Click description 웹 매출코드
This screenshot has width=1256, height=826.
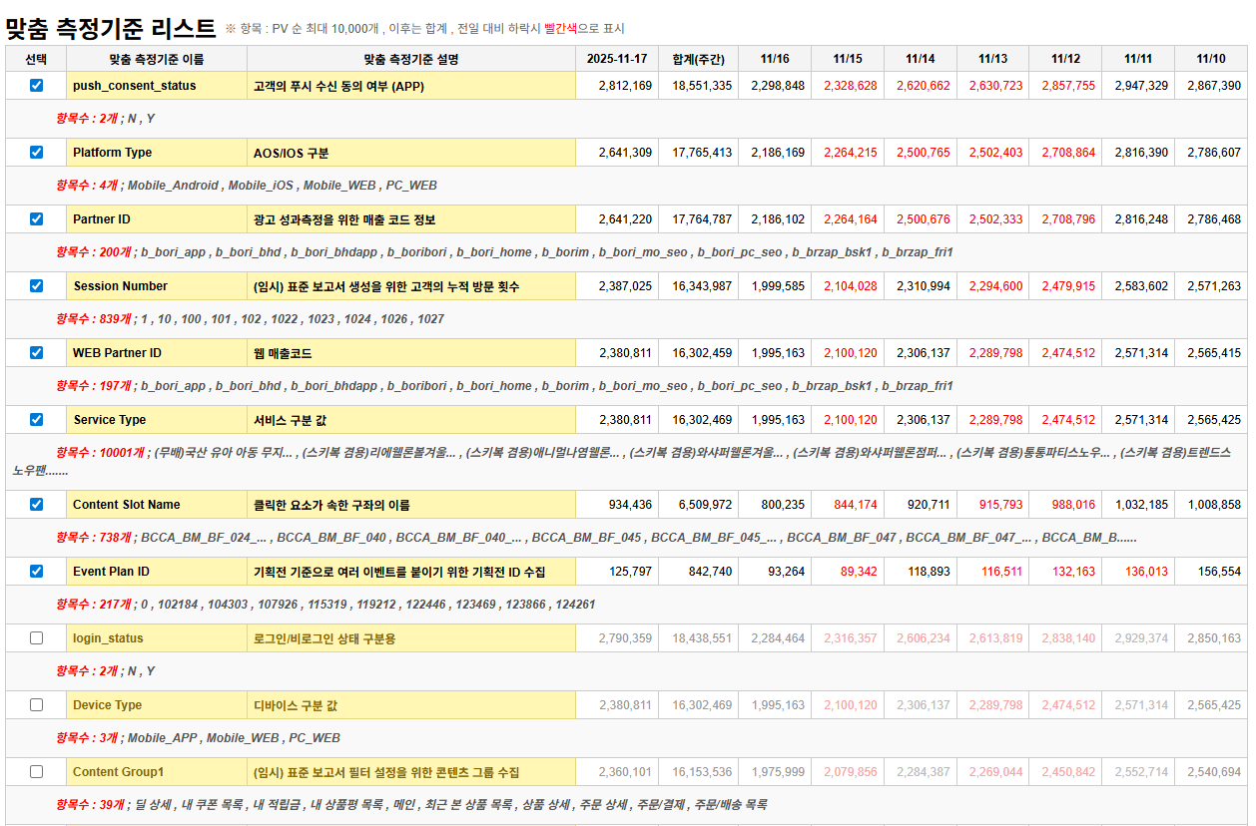pos(411,353)
